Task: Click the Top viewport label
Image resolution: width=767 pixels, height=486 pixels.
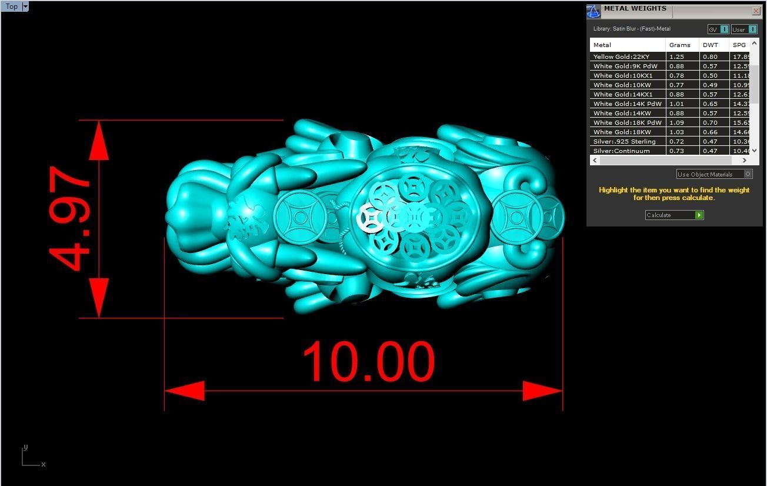Action: pos(12,6)
